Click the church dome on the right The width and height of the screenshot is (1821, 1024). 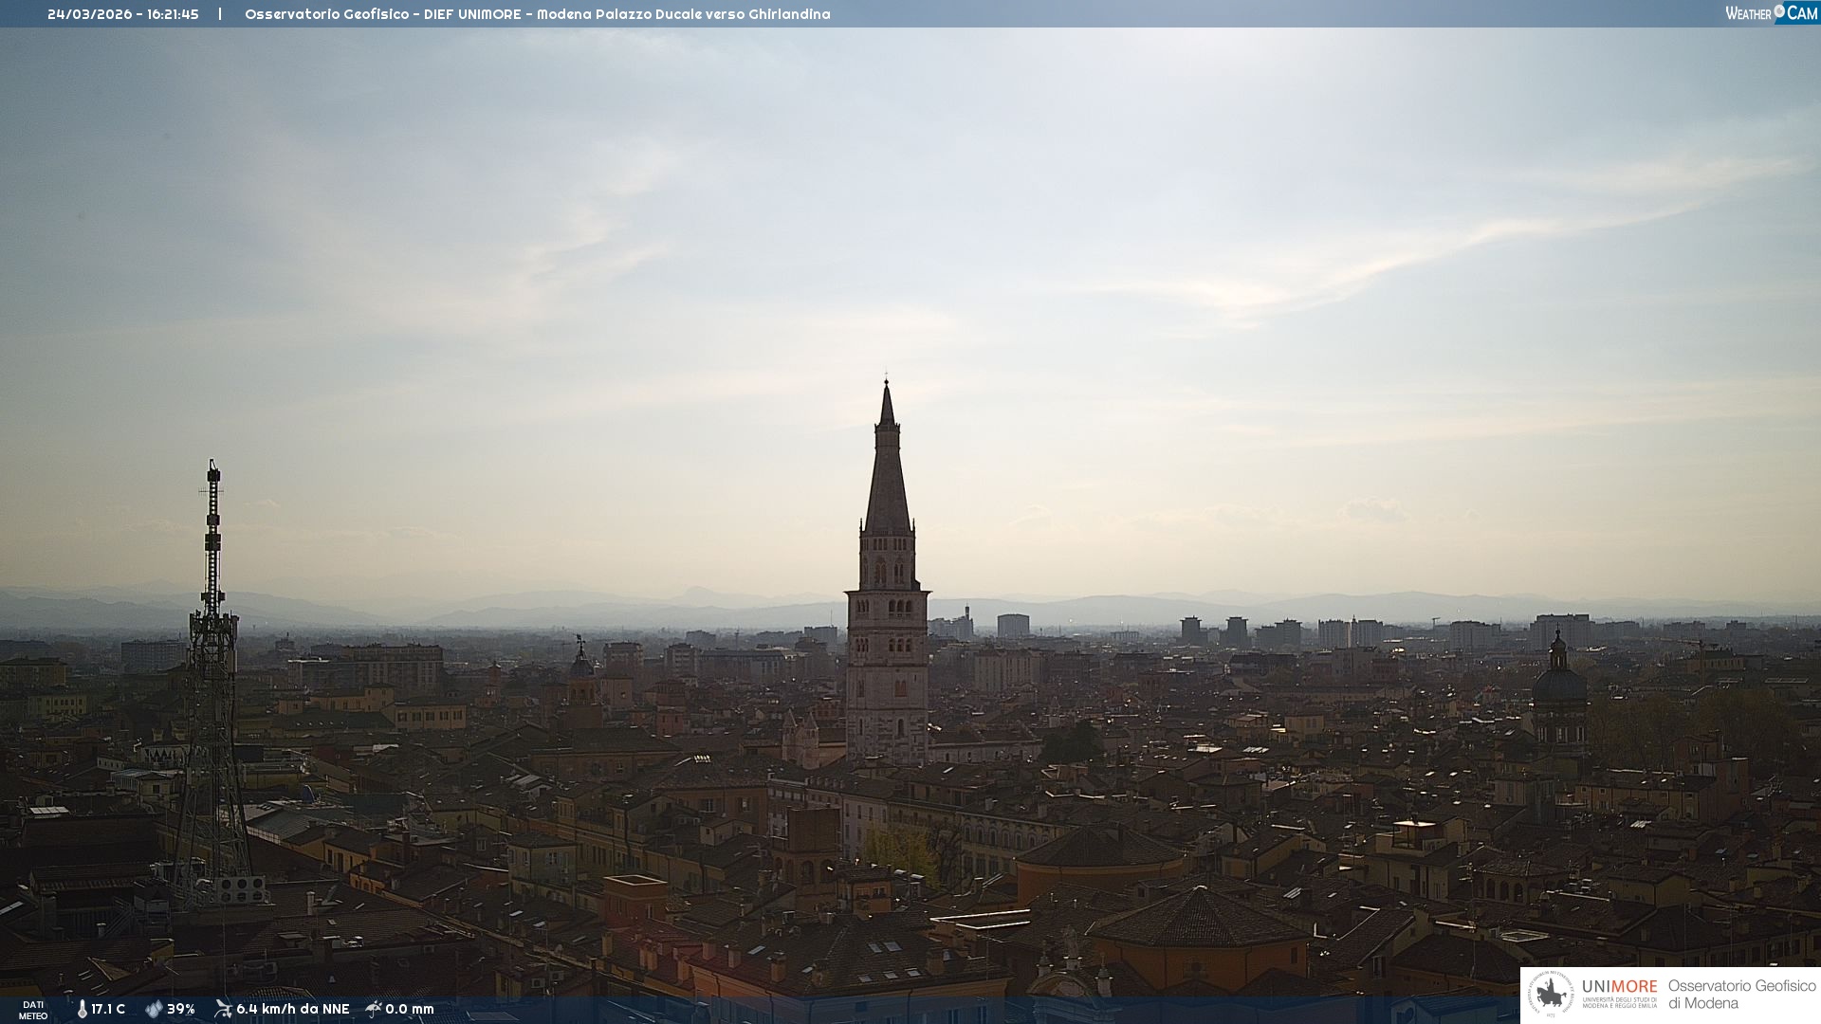coord(1558,685)
